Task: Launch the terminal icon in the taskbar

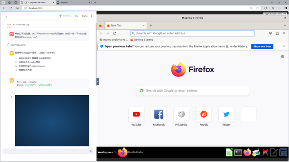Action: pyautogui.click(x=238, y=152)
